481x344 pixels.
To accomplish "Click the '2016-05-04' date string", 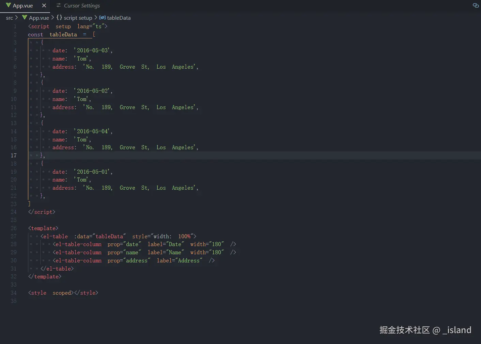I will [93, 132].
